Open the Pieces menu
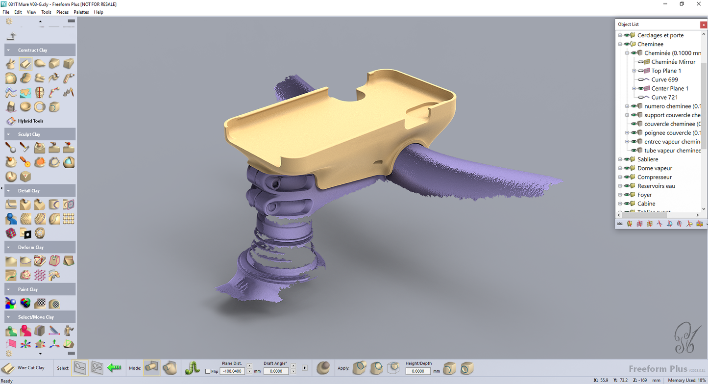708x384 pixels. [x=63, y=12]
